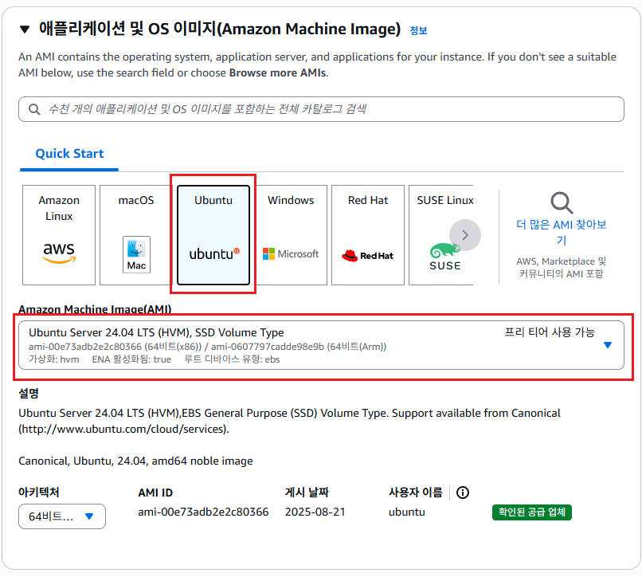The height and width of the screenshot is (577, 642).
Task: Click the 확인된 공급 업체 badge
Action: coord(531,512)
